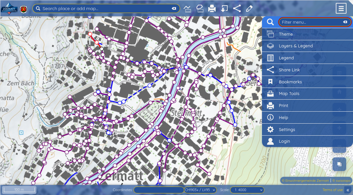Open the coordinate system CH1903+ / LV95 dropdown
This screenshot has width=353, height=195.
coord(200,190)
